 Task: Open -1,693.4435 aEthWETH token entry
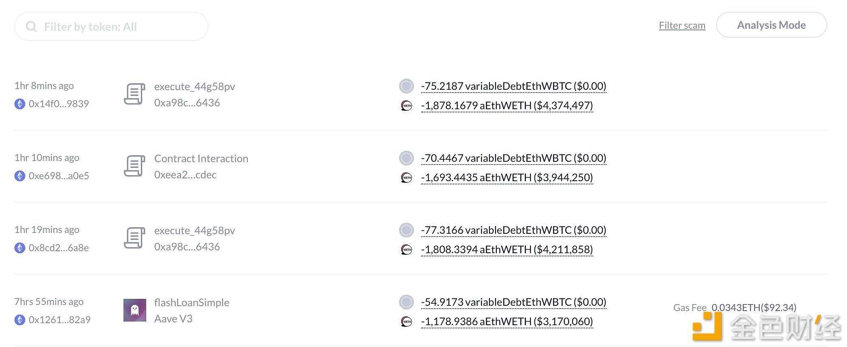point(507,178)
